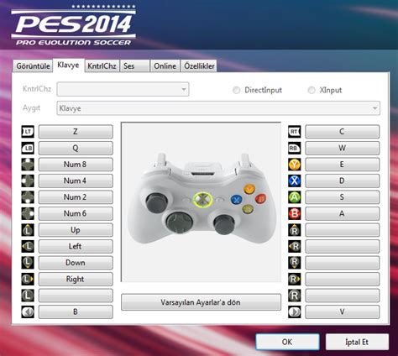Open the KntrlChz tab
The image size is (398, 356).
coord(102,66)
